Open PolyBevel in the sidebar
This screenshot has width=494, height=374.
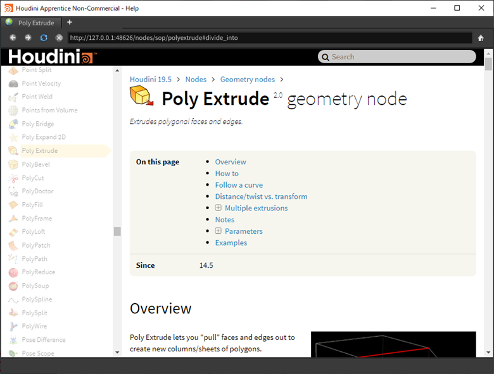(x=35, y=164)
